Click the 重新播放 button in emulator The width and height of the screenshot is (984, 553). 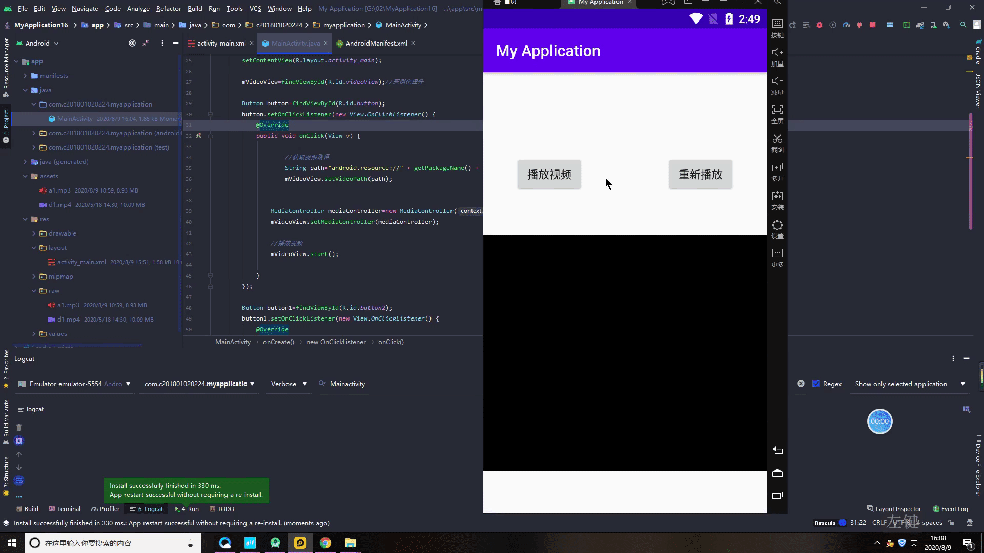[x=700, y=174]
